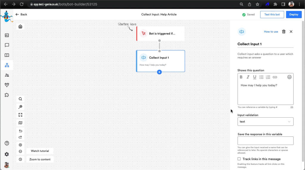Click the Save response variable input field
Viewport: 305px width, 170px height.
(x=265, y=141)
